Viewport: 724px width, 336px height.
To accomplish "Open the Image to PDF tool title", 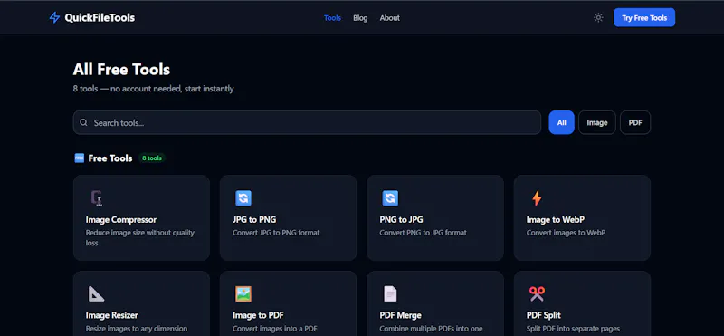I will point(258,315).
